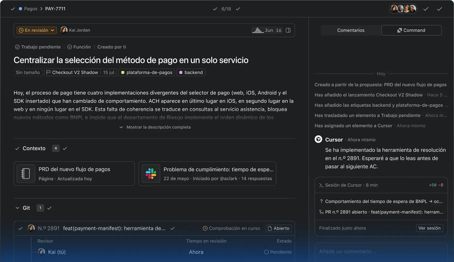This screenshot has height=262, width=454.
Task: Click "Creado por ti" filter text
Action: coord(112,47)
